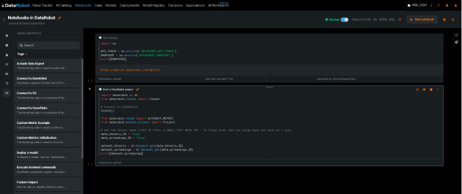Click the drag handle atop second cell
This screenshot has width=462, height=194.
click(269, 87)
